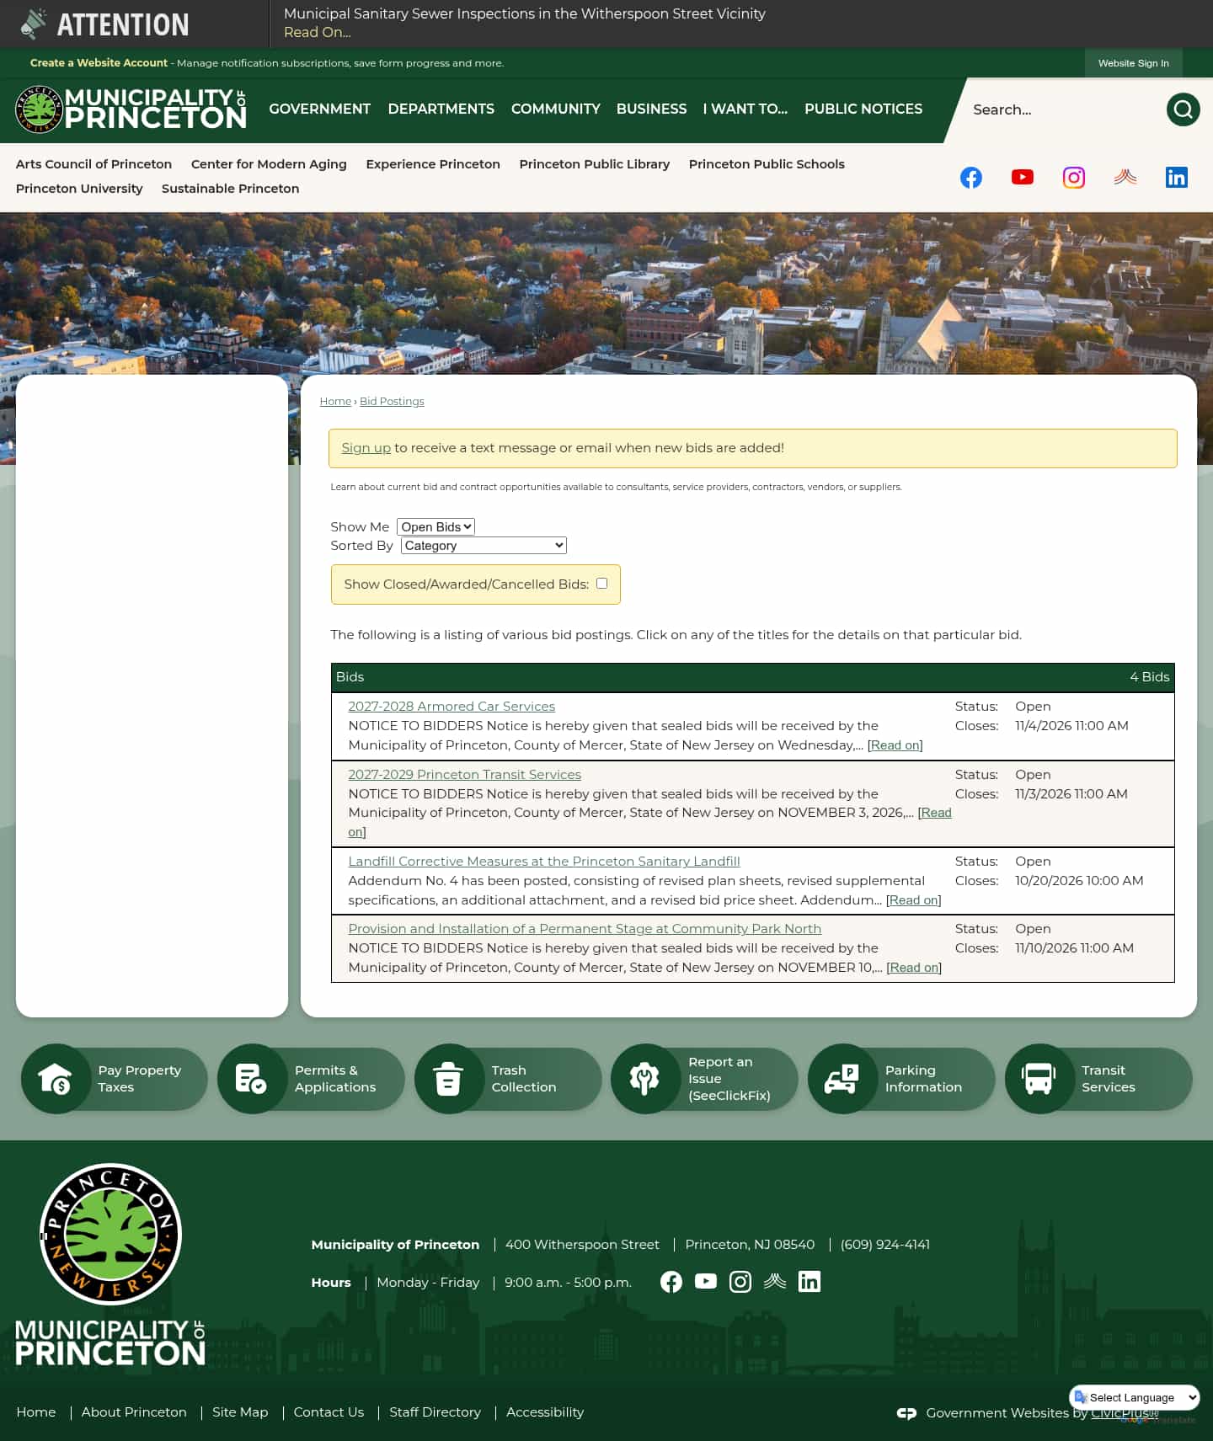Open the I Want To... menu
This screenshot has width=1213, height=1441.
tap(745, 109)
